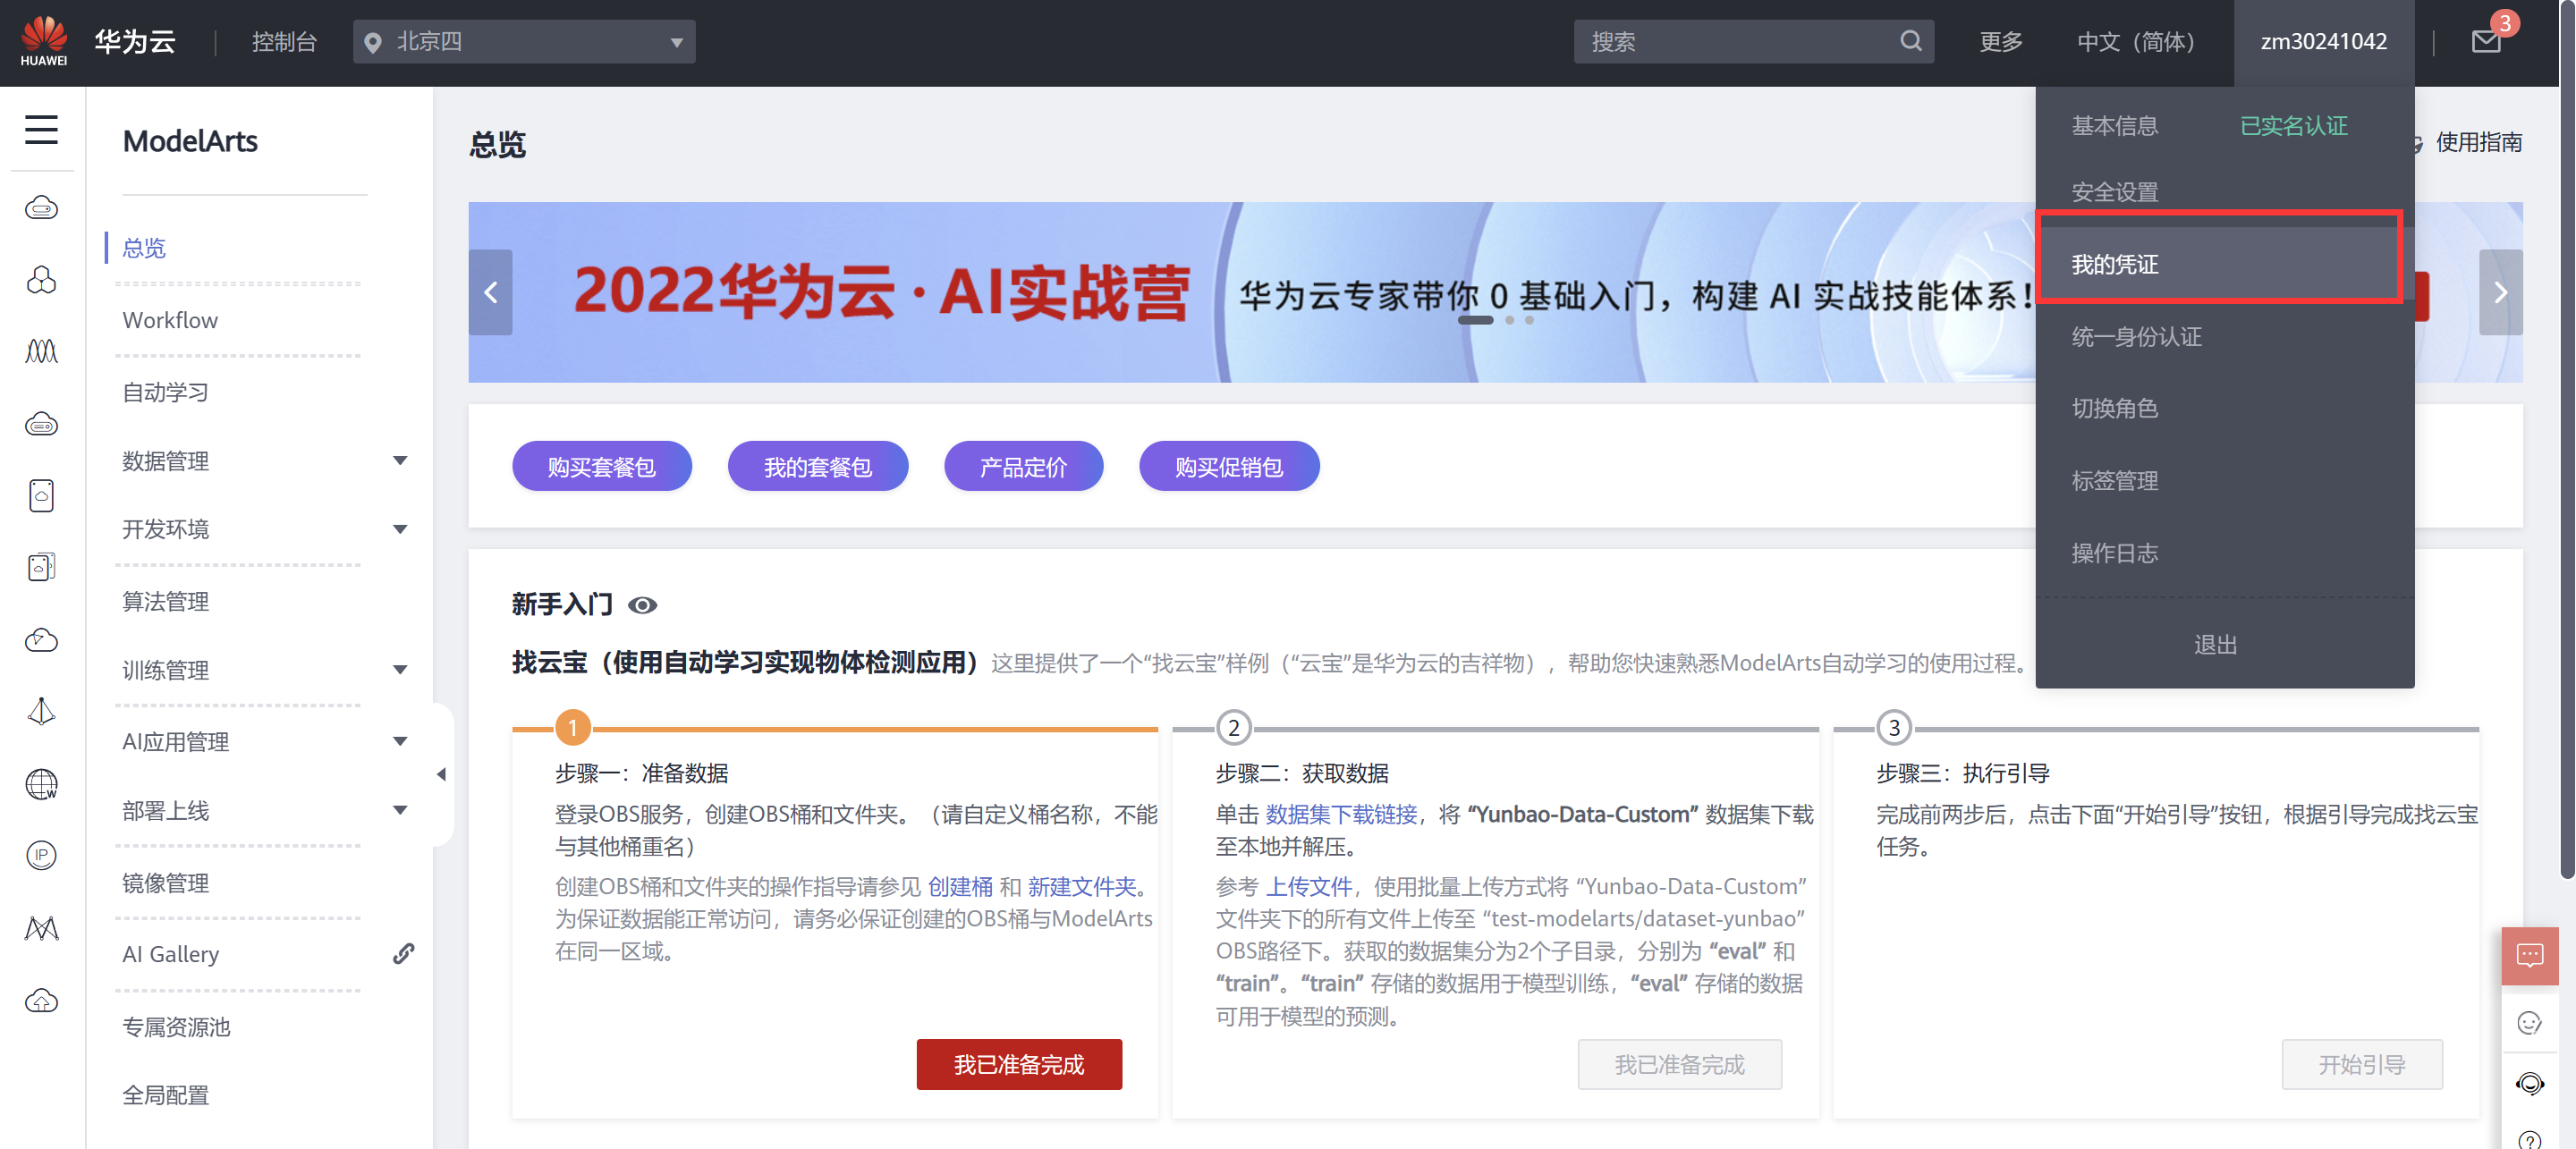The width and height of the screenshot is (2576, 1149).
Task: Click the active banner carousel indicator
Action: point(1474,320)
